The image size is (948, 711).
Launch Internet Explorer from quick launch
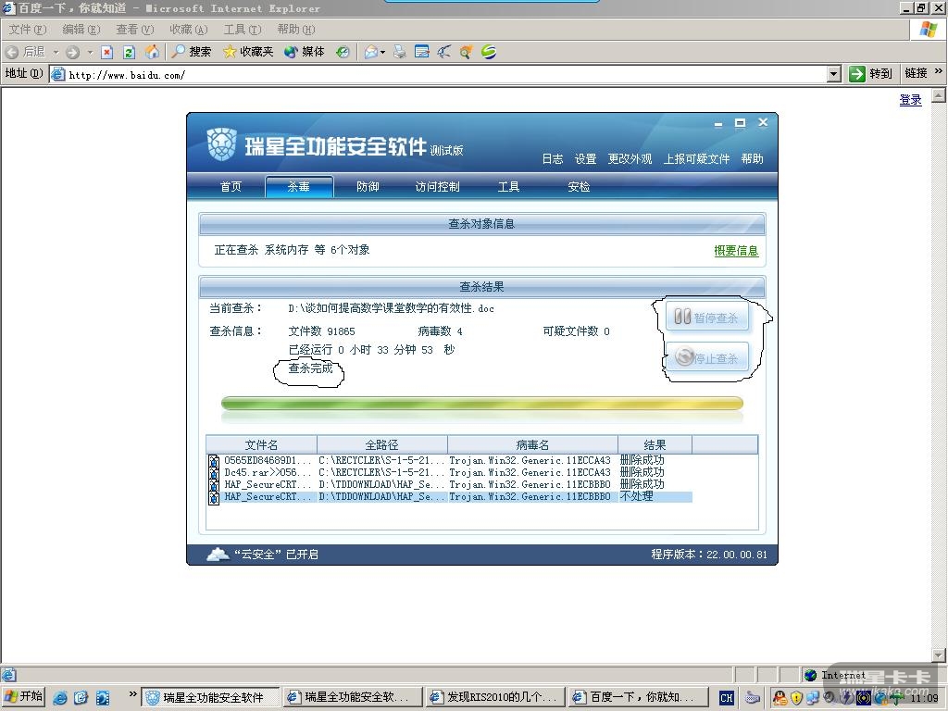click(x=60, y=698)
